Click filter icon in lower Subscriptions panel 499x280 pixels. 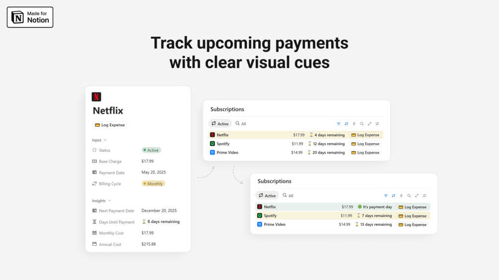[386, 196]
